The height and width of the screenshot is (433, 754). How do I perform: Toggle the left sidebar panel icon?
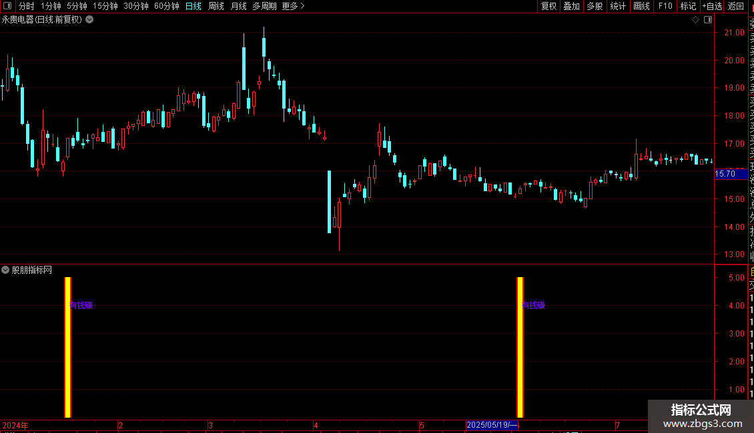click(x=7, y=6)
